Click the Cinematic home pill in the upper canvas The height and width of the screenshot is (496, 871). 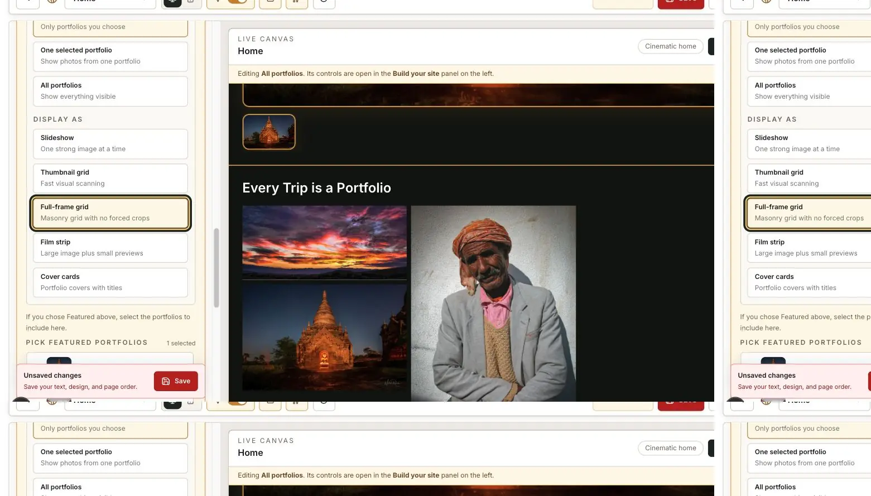670,46
